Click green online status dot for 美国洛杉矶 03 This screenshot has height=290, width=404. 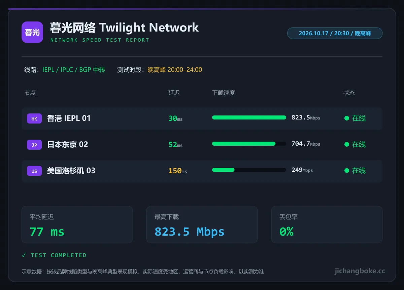347,171
